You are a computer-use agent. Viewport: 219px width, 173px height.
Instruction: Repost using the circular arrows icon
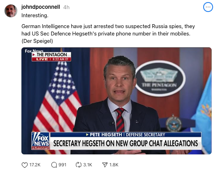(78, 165)
